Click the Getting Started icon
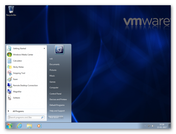 [9, 48]
